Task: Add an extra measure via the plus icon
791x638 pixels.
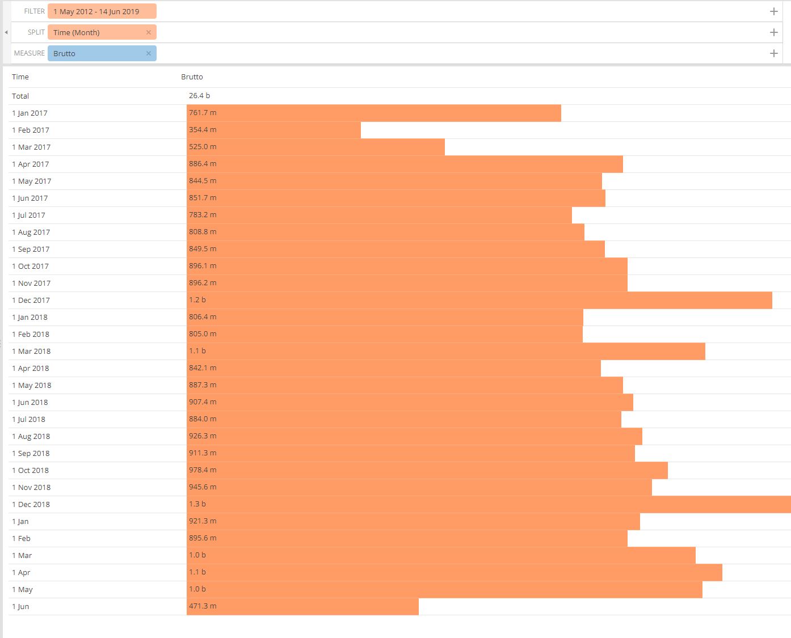Action: point(773,53)
